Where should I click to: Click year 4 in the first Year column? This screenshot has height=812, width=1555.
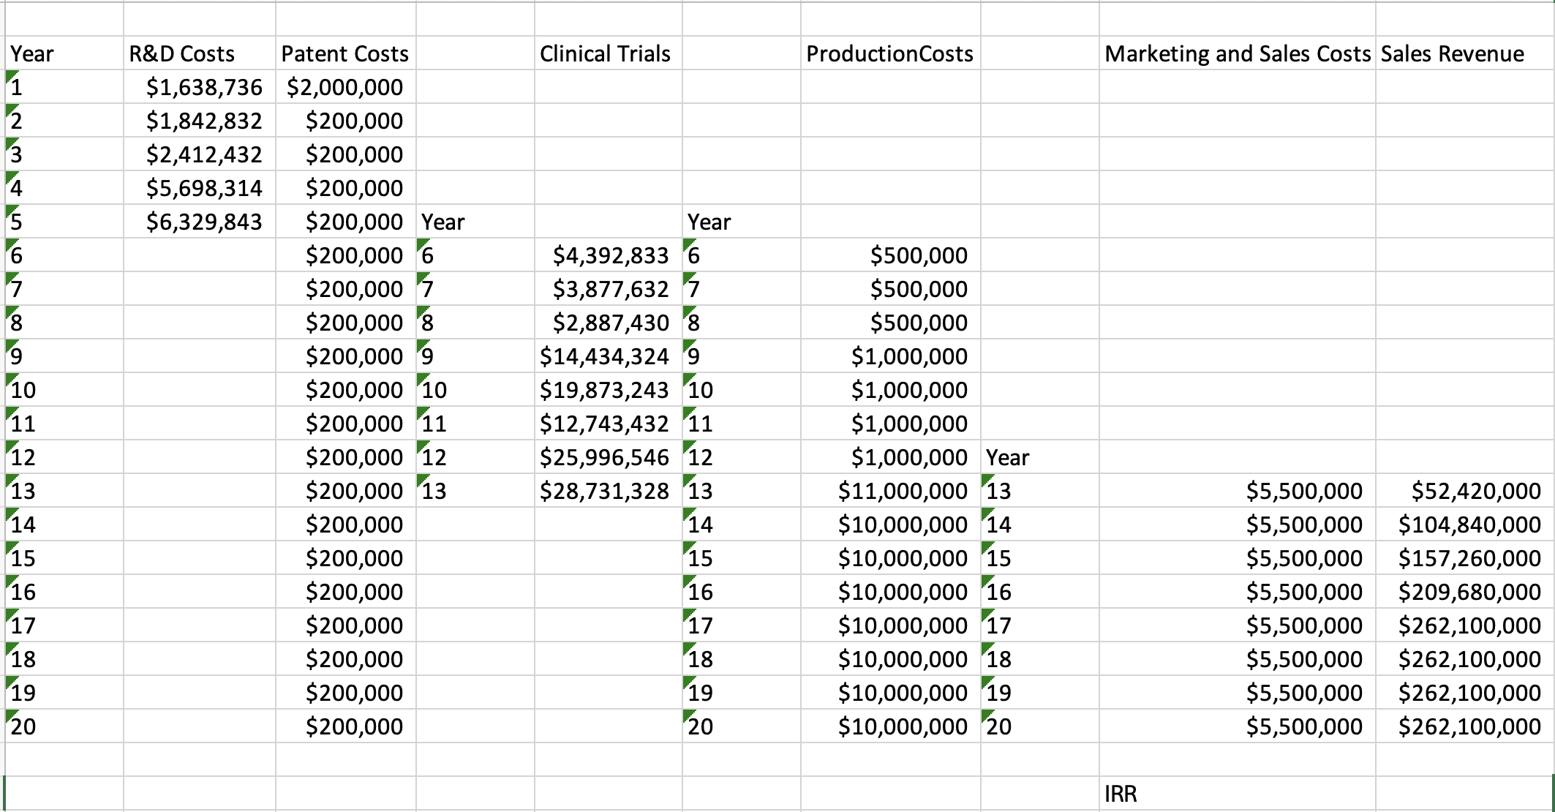pos(64,188)
